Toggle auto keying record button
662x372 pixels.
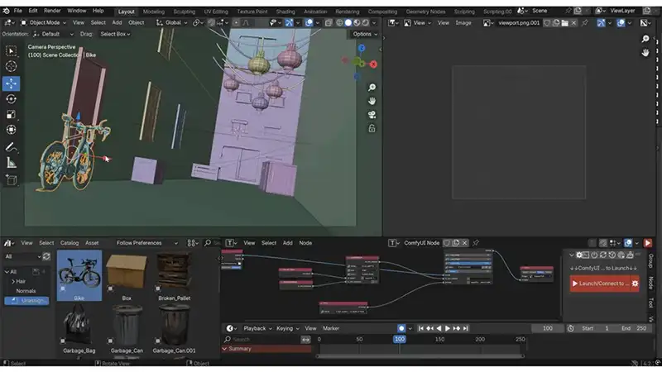(401, 328)
